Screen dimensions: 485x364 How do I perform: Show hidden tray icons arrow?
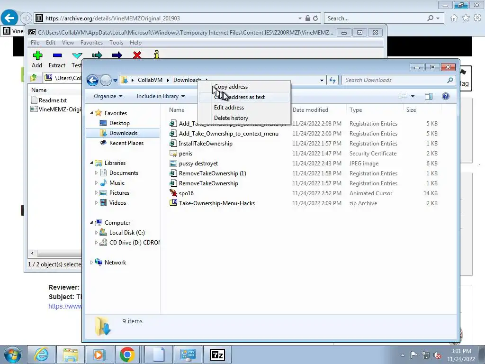403,355
